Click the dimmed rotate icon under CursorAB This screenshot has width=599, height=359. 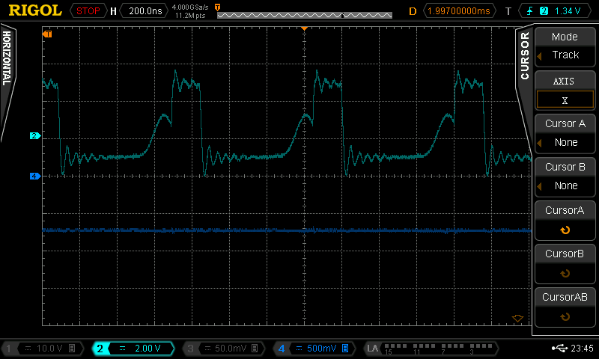[565, 317]
